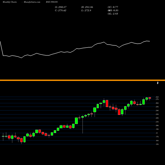Select the open value O: 280.57

point(61,7)
